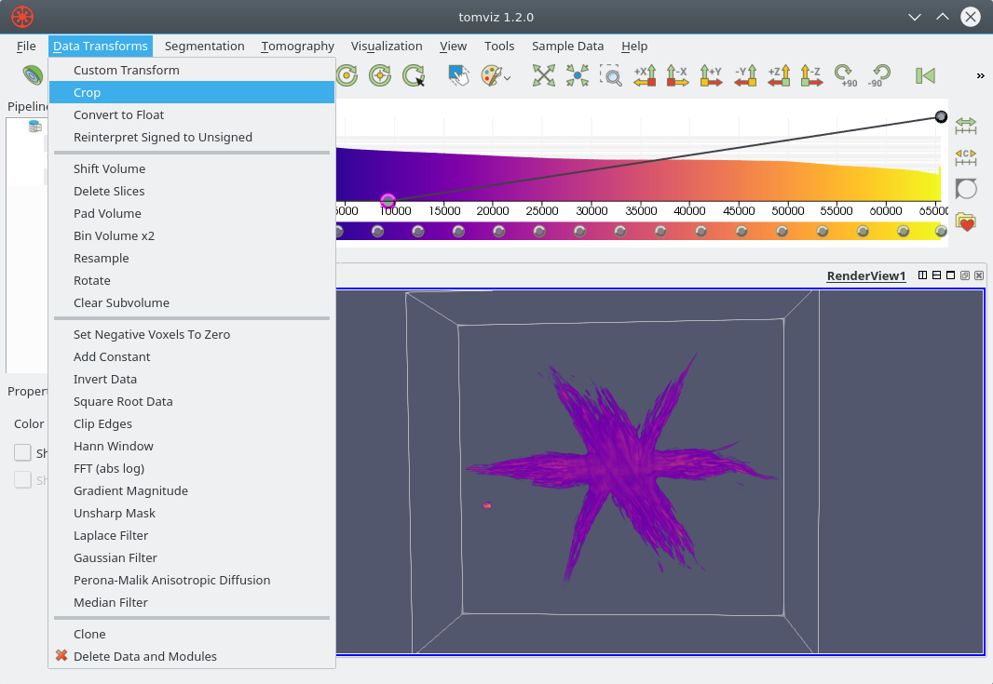Open the color map presets heart-folder icon

[966, 221]
